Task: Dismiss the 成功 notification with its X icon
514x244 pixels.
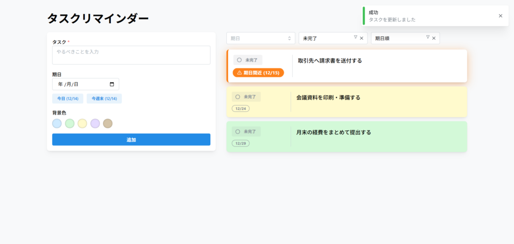Action: (x=500, y=16)
